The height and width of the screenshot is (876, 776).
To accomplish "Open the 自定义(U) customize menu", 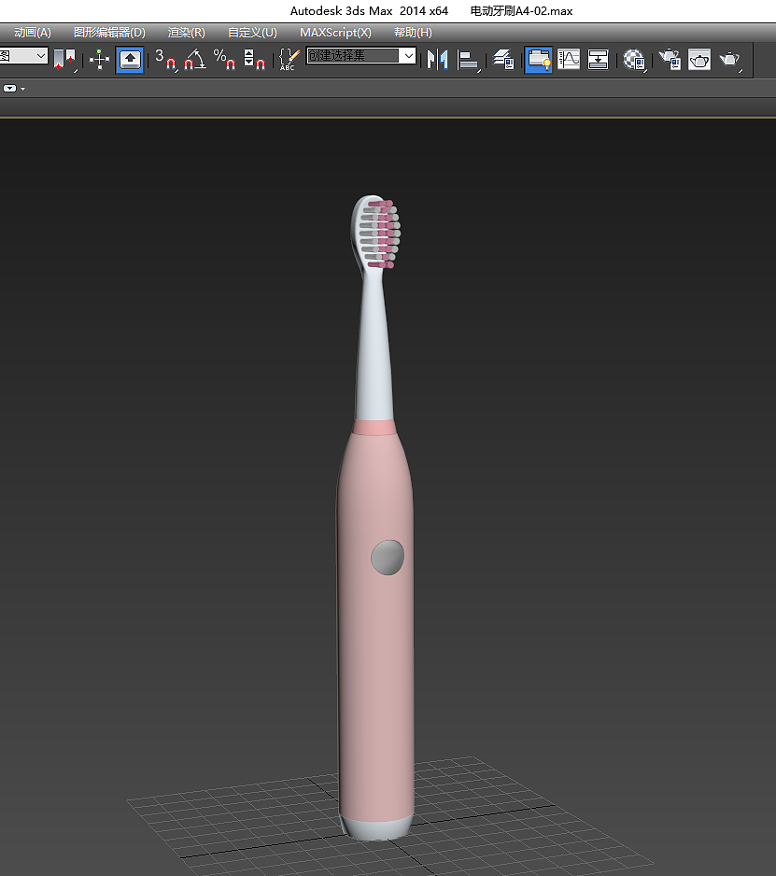I will [252, 33].
